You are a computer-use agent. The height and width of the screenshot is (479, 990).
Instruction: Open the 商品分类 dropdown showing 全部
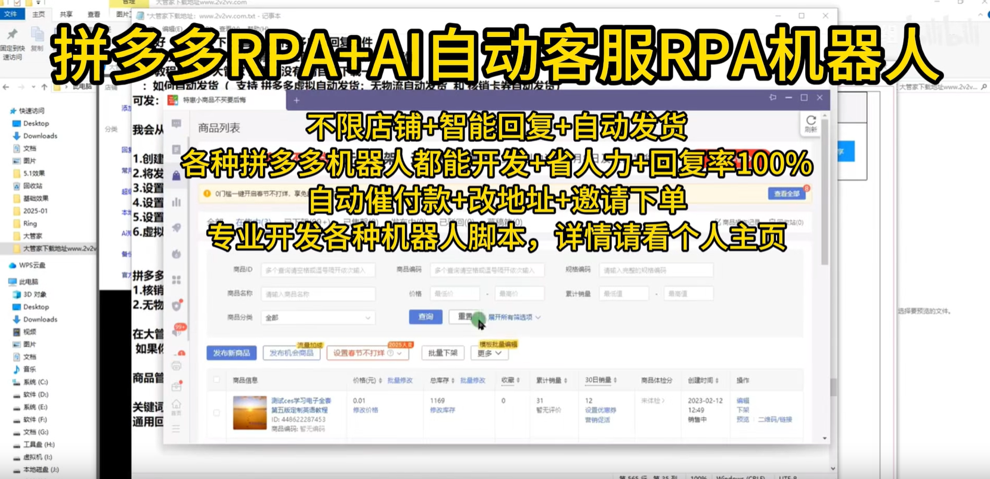click(318, 318)
